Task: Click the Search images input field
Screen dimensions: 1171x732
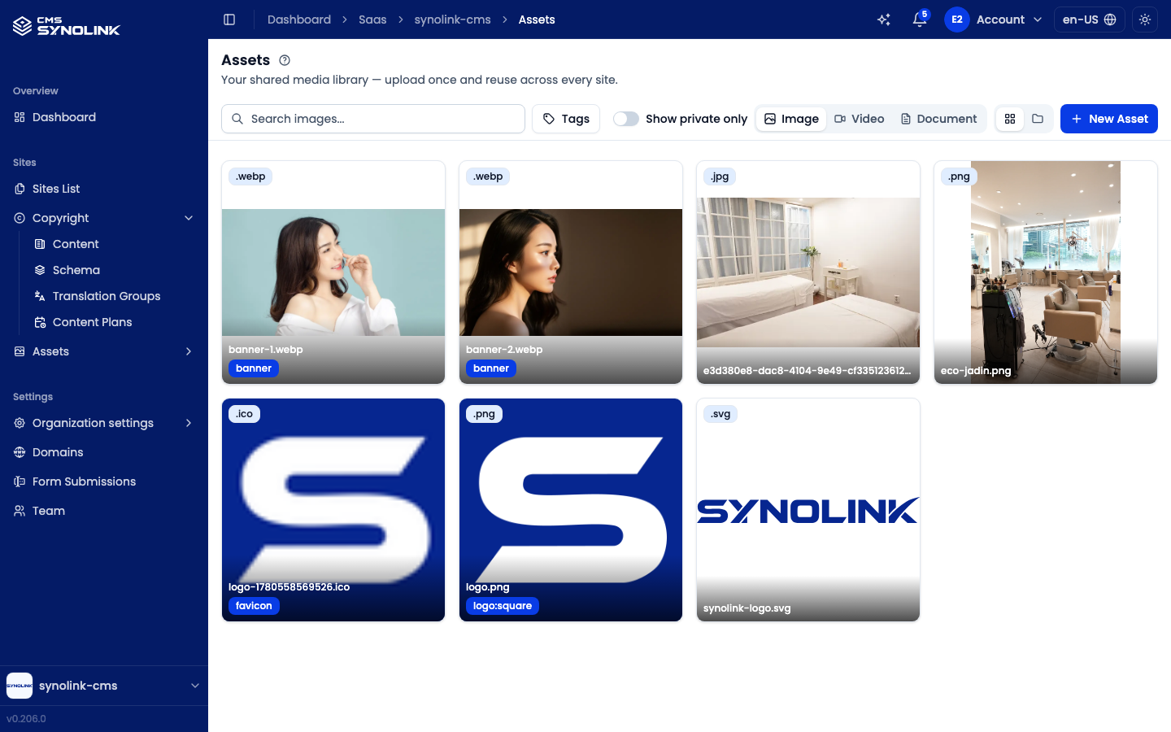Action: click(373, 119)
